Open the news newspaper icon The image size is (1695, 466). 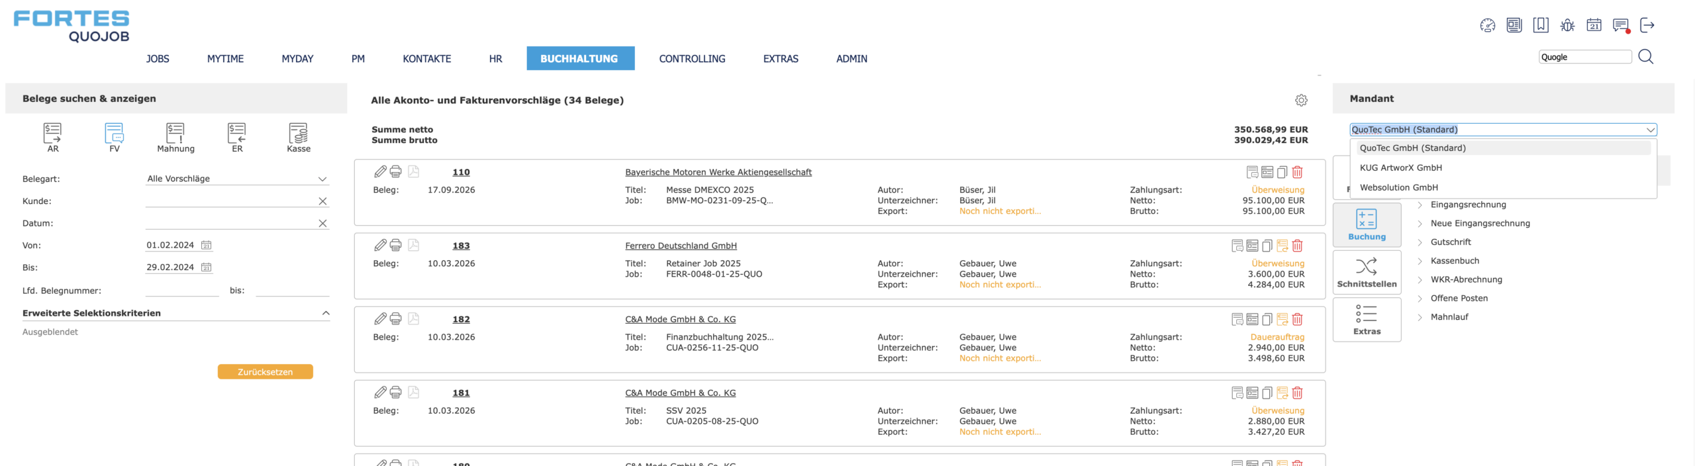click(1514, 25)
